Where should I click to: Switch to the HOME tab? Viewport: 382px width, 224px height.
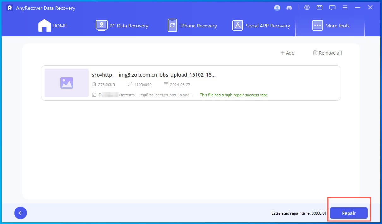(x=52, y=26)
